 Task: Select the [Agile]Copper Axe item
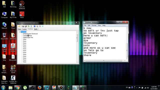click(x=28, y=37)
